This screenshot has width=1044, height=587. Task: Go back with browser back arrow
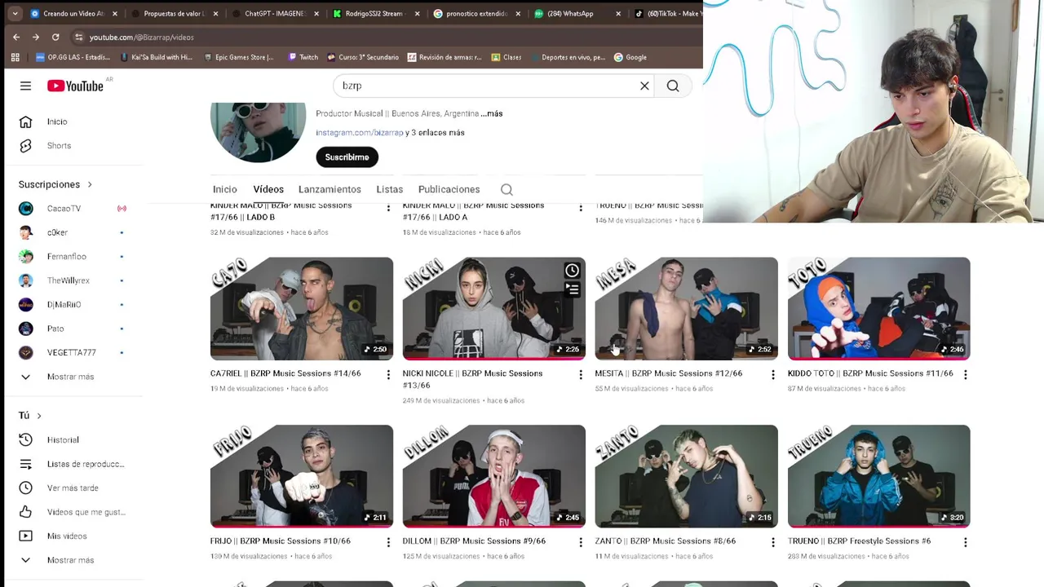16,37
